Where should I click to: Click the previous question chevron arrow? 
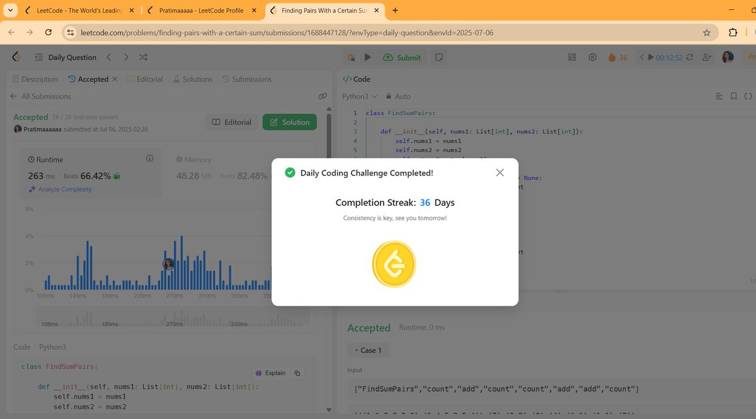108,57
